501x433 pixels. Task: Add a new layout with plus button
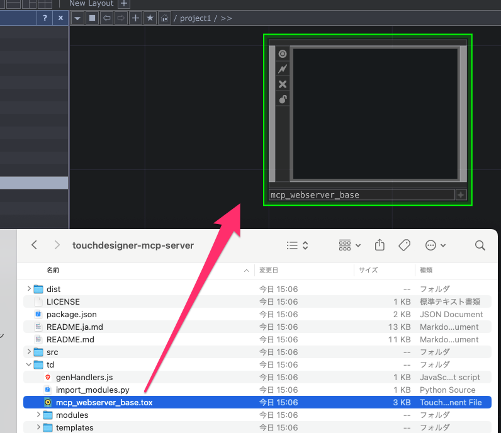click(x=125, y=4)
